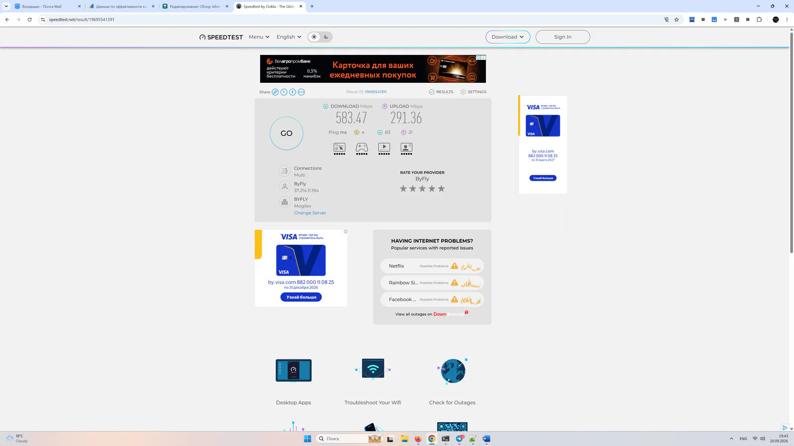Click the video chat performance icon

click(406, 148)
